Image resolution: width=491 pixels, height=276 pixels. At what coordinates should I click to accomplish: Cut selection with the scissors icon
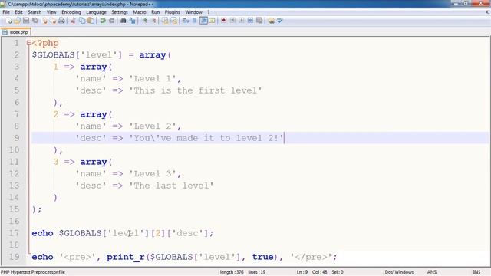point(73,21)
